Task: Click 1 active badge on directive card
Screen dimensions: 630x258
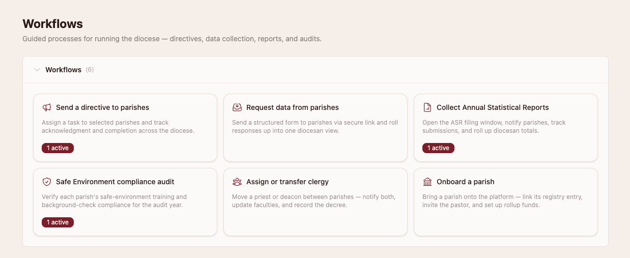Action: click(x=58, y=148)
